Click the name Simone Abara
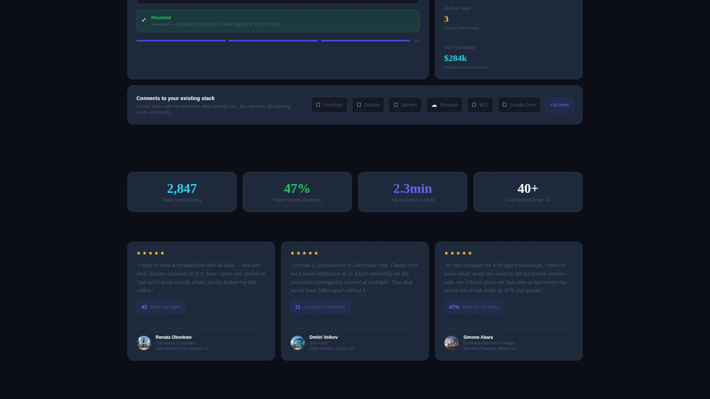710x399 pixels. [x=478, y=337]
